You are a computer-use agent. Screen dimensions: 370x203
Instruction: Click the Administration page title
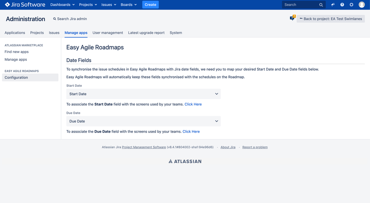[x=26, y=19]
